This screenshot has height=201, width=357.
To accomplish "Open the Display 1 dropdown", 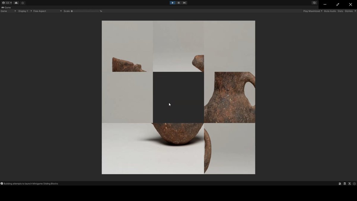I will click(25, 11).
